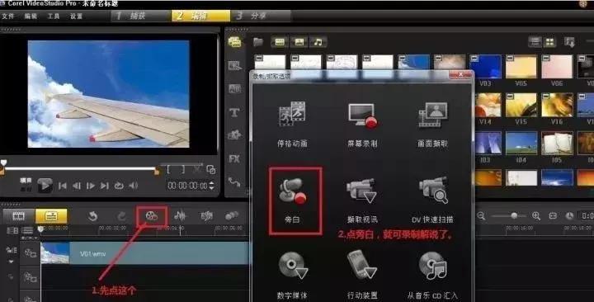Open the Auto Music icon

click(x=207, y=216)
